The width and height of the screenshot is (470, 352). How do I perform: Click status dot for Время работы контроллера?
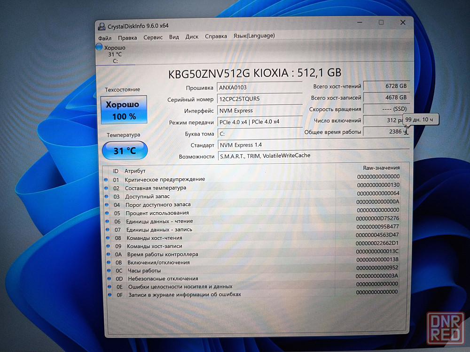point(109,254)
